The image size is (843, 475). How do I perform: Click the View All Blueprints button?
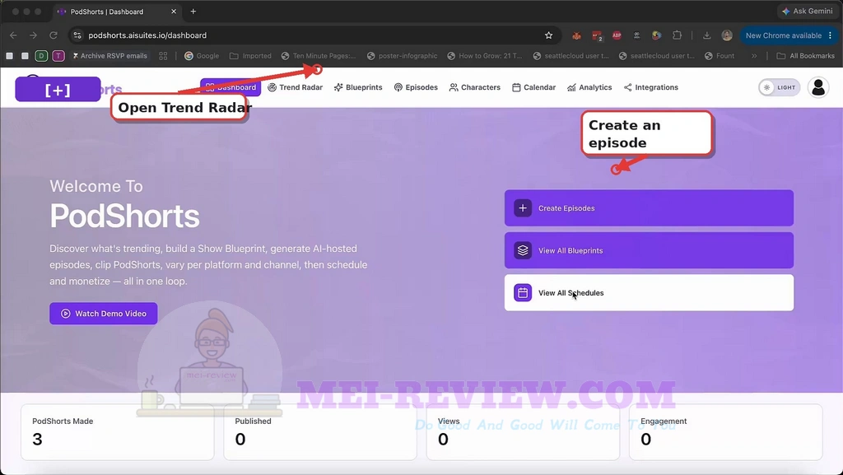pyautogui.click(x=649, y=250)
